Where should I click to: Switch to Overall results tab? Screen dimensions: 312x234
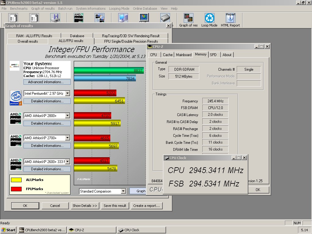[x=28, y=41]
